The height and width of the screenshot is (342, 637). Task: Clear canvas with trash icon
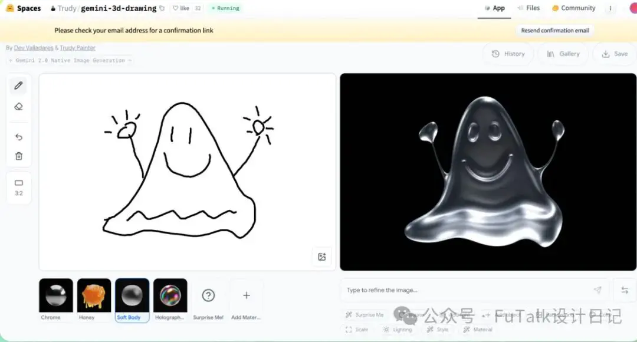[19, 156]
